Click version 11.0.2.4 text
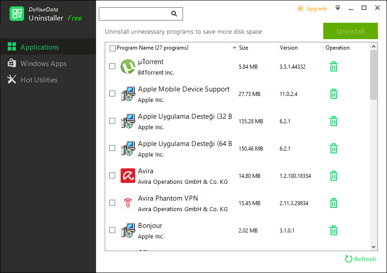Image resolution: width=387 pixels, height=273 pixels. 288,94
